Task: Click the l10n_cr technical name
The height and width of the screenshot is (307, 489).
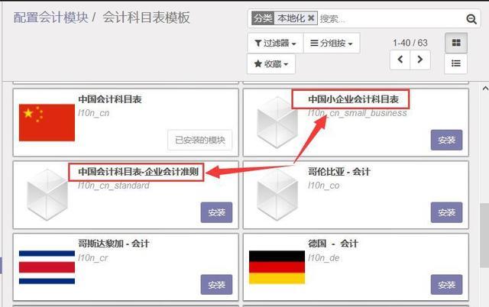Action: point(93,258)
